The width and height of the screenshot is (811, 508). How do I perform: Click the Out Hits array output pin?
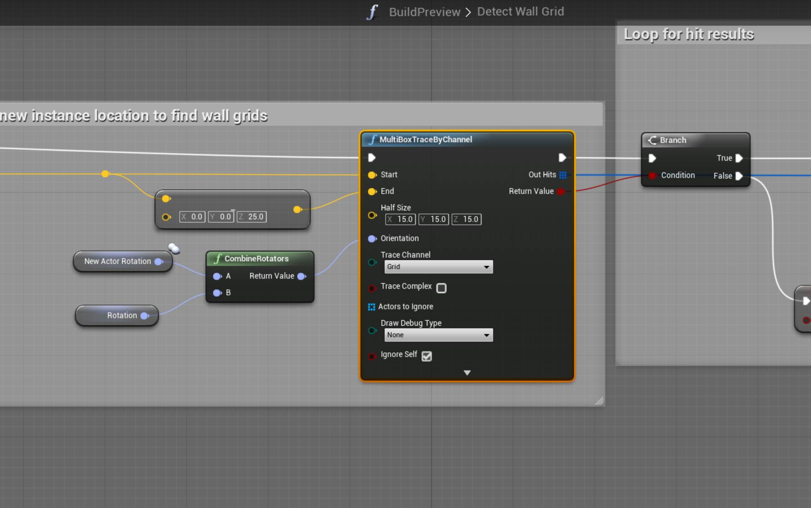(563, 175)
